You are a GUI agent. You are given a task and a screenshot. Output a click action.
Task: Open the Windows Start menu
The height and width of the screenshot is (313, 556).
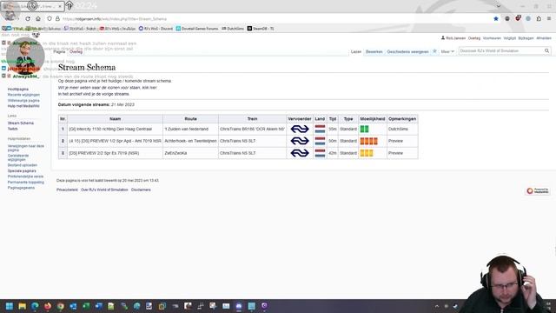click(10, 306)
